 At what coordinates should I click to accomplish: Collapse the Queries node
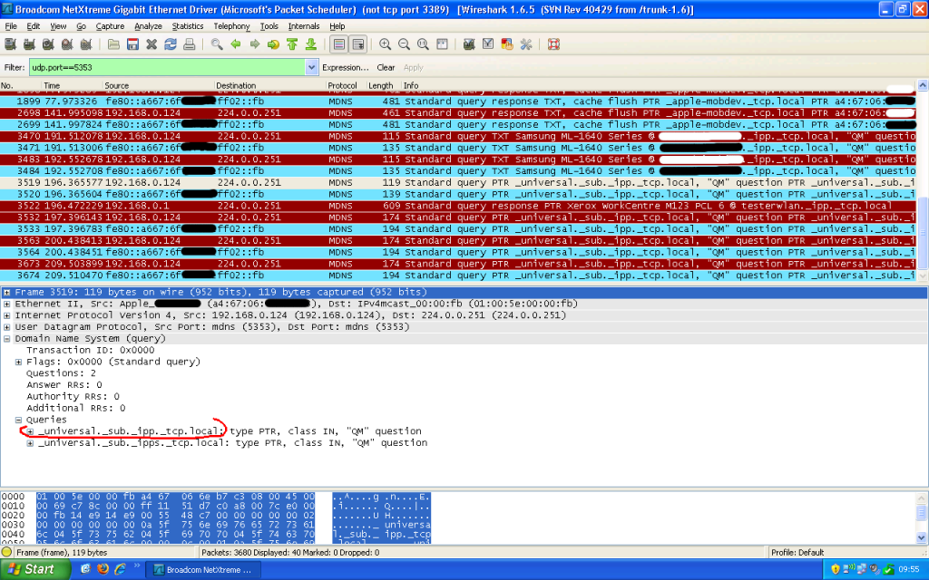click(18, 420)
